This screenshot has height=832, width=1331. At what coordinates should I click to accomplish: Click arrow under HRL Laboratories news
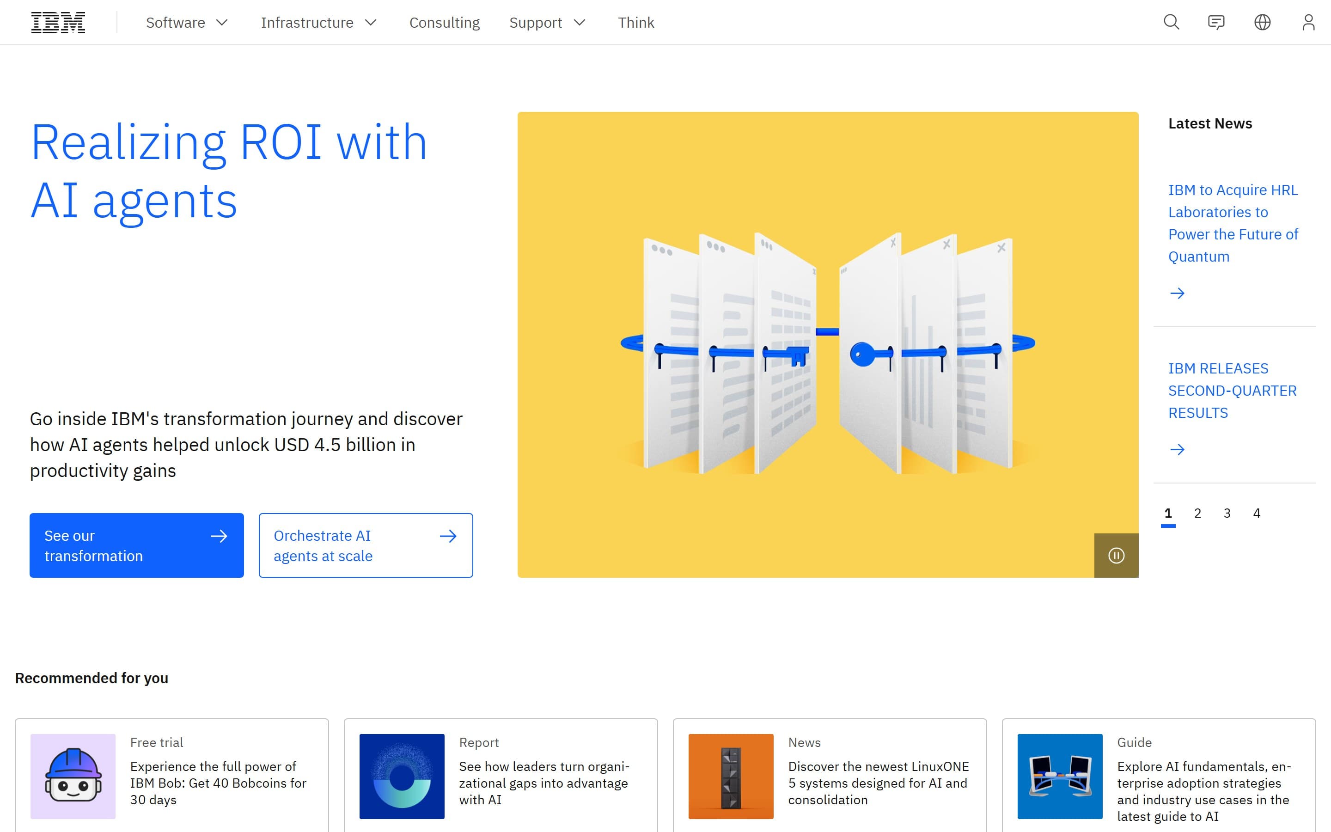pyautogui.click(x=1177, y=294)
